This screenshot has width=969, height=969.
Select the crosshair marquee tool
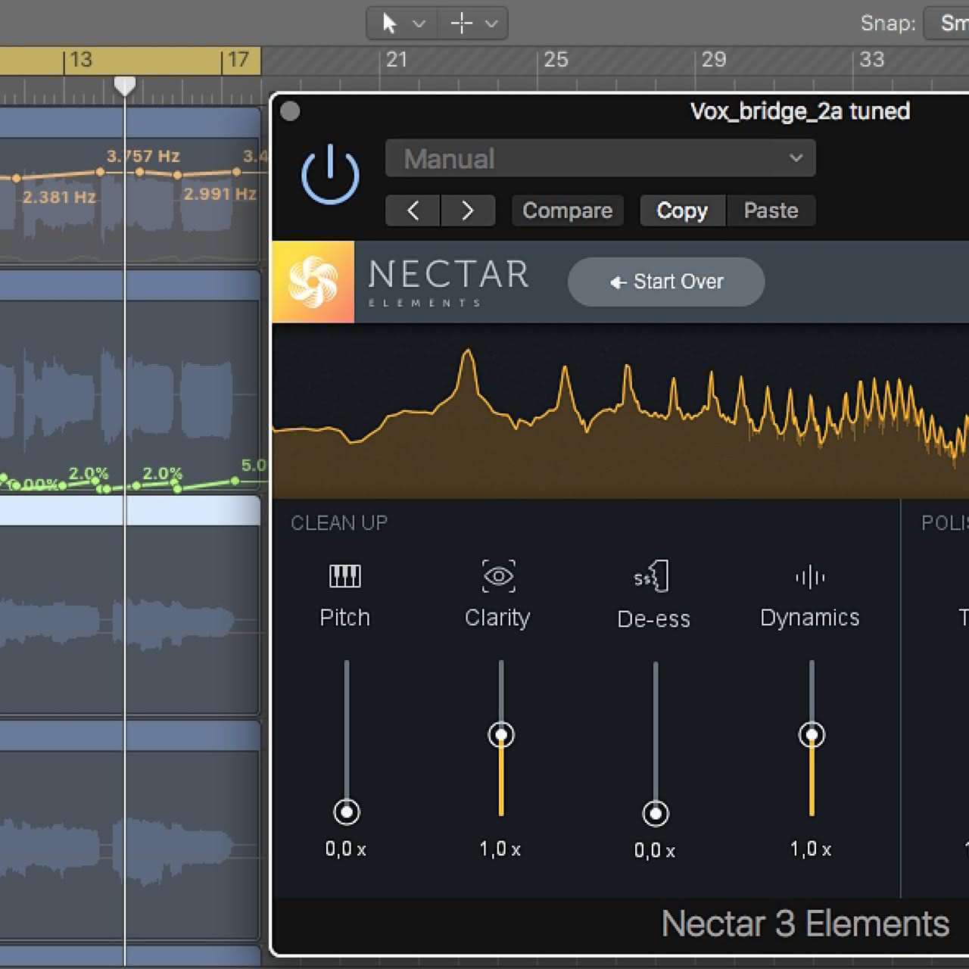point(461,23)
